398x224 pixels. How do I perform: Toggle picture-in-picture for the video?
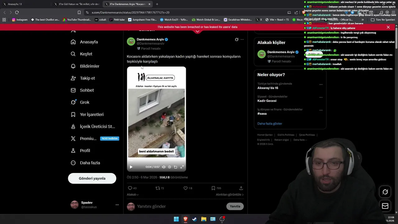click(x=175, y=167)
